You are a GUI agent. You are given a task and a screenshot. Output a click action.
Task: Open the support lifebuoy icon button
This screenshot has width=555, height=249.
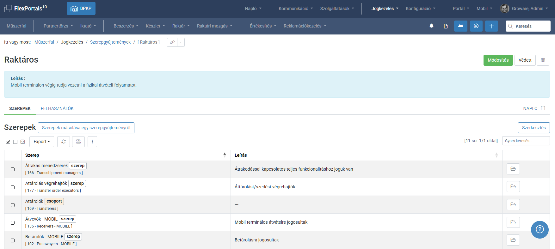coord(476,26)
